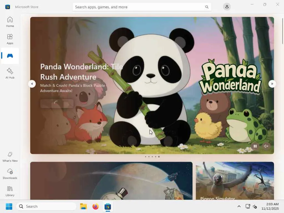This screenshot has width=284, height=213.
Task: Open the Windows Start menu
Action: 9,206
